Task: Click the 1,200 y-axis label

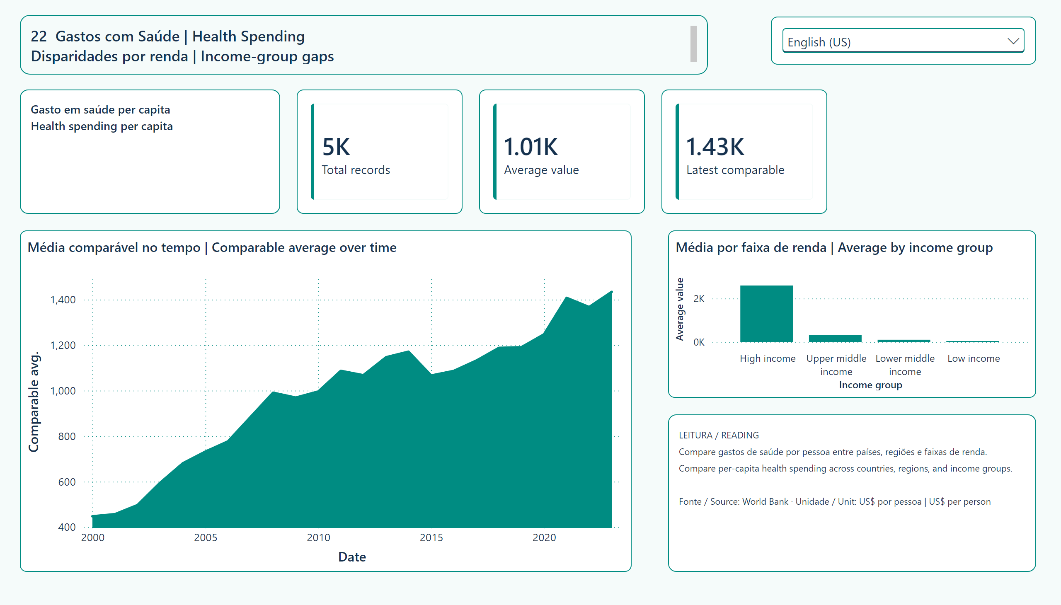Action: pyautogui.click(x=63, y=345)
